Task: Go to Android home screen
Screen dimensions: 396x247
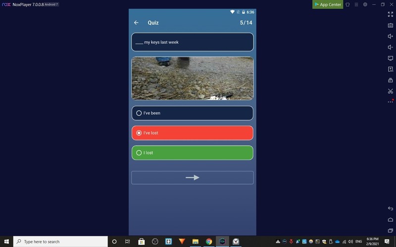Action: click(x=390, y=219)
